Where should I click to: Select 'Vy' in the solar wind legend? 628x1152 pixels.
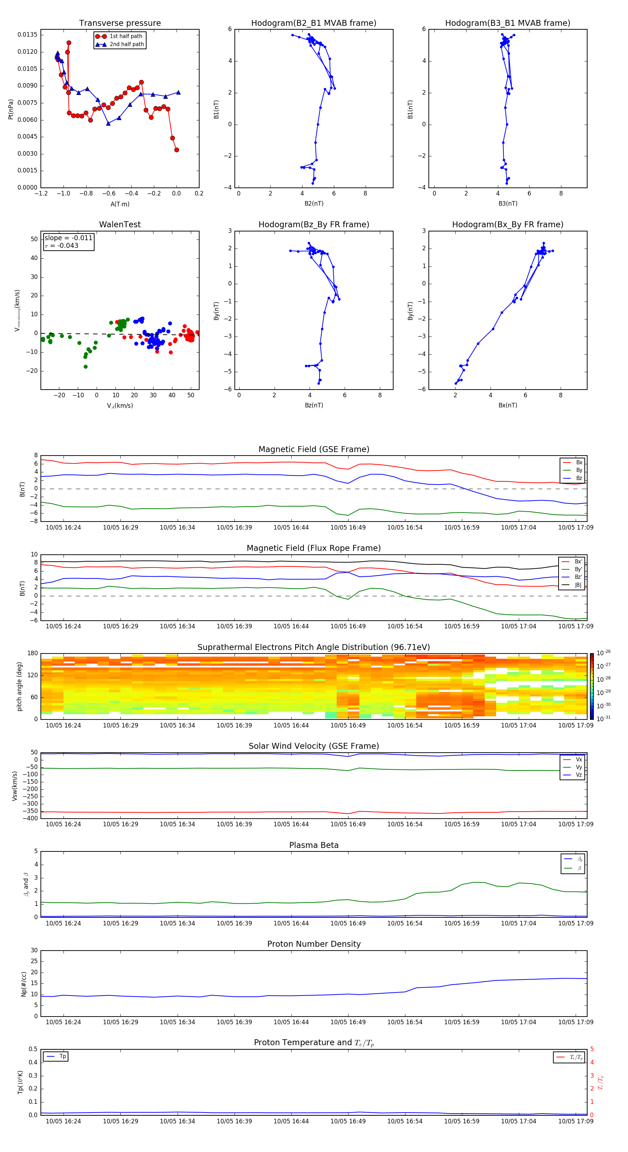(x=573, y=767)
